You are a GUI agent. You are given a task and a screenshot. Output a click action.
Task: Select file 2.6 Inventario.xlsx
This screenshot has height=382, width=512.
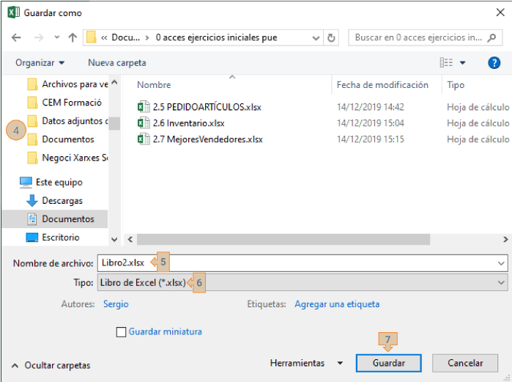pyautogui.click(x=181, y=123)
